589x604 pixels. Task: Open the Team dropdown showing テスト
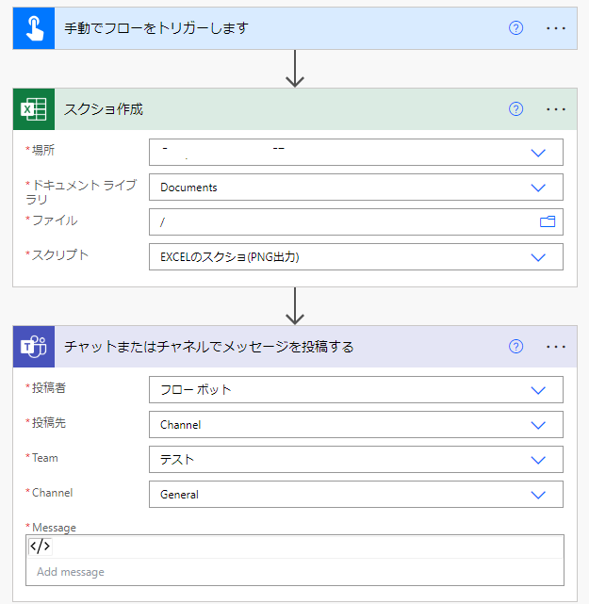click(x=538, y=460)
